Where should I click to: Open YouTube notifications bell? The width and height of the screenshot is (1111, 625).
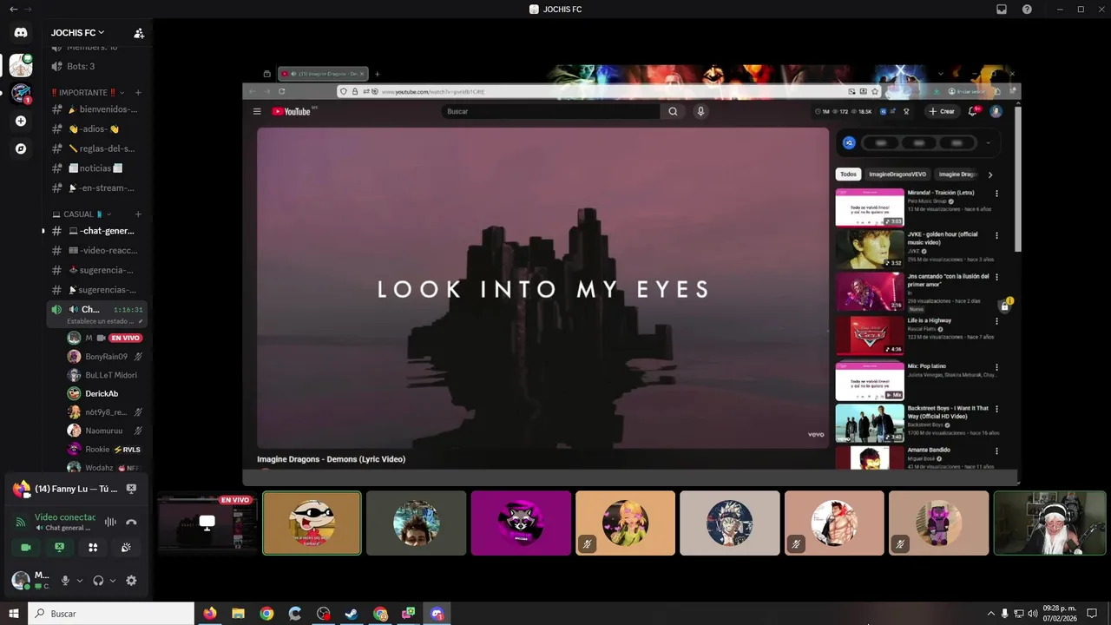[x=973, y=111]
